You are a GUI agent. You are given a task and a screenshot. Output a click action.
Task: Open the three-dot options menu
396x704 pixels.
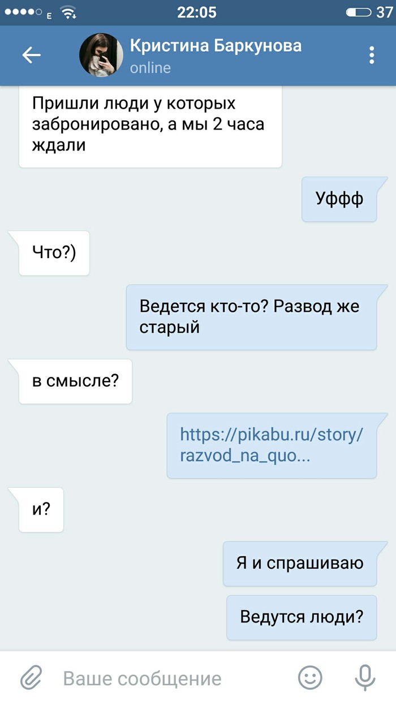click(372, 55)
